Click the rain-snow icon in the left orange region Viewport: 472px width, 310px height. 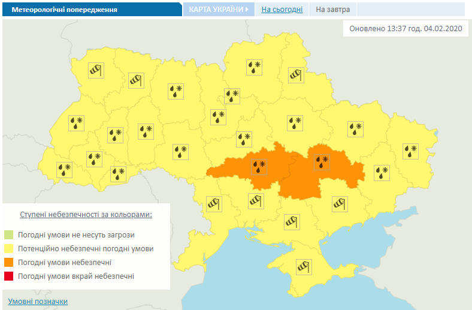(x=259, y=165)
